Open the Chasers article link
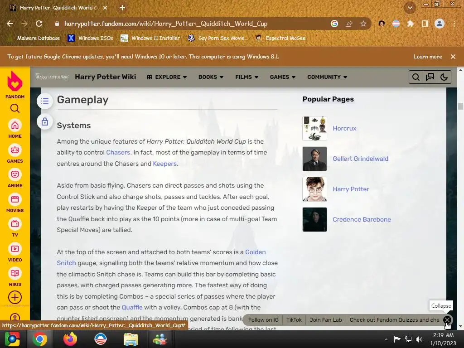464x348 pixels. pos(118,152)
